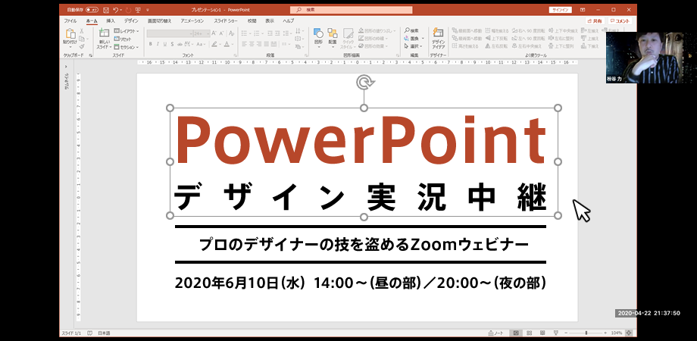Click the コメント (Comments) button
697x341 pixels.
620,21
